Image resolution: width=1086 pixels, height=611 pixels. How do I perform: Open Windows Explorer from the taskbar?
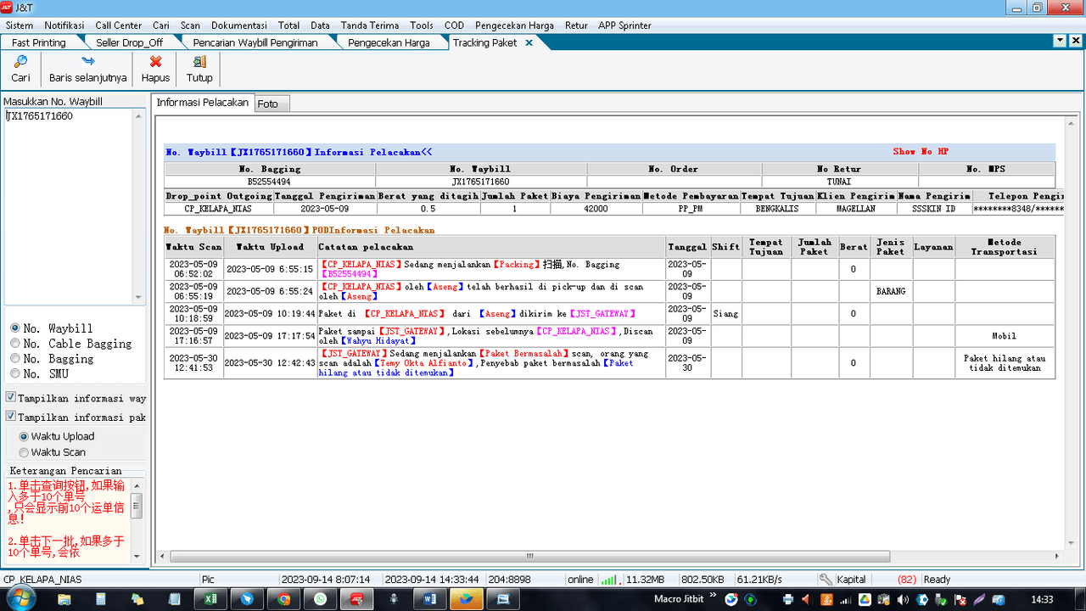point(64,599)
